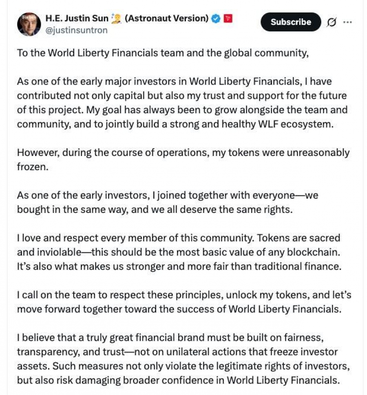367x395 pixels.
Task: Click the H.E. Justin Sun display name
Action: point(77,18)
